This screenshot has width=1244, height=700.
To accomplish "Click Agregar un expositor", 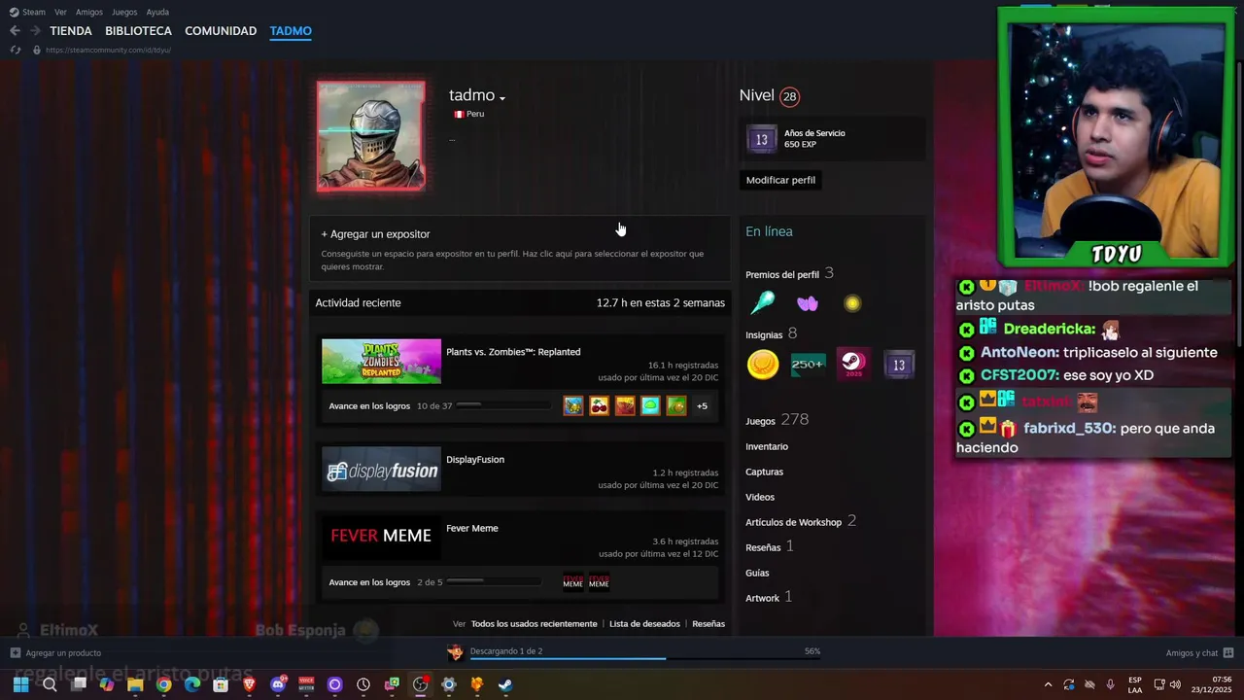I will 375,234.
